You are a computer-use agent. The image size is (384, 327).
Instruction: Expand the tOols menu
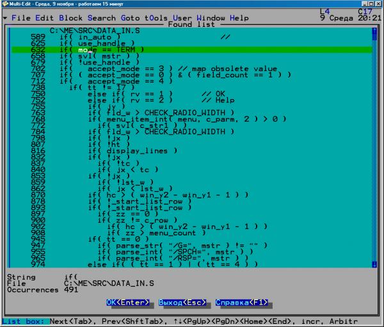(158, 18)
